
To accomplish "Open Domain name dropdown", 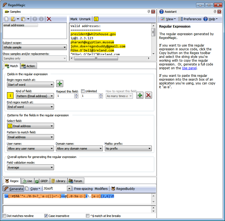I will (79, 149).
